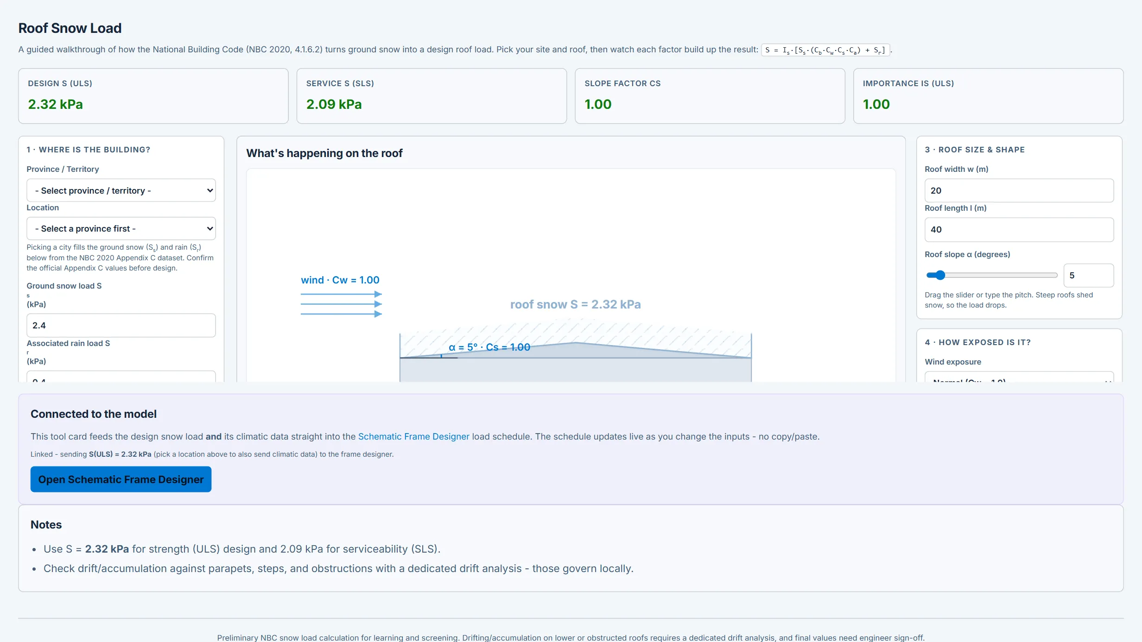Open the Province / Territory dropdown
The width and height of the screenshot is (1142, 642).
(121, 190)
